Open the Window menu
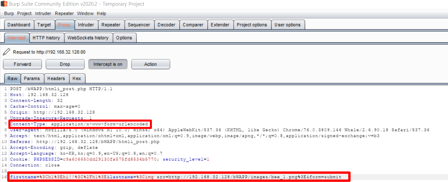The width and height of the screenshot is (448, 182). [x=85, y=13]
